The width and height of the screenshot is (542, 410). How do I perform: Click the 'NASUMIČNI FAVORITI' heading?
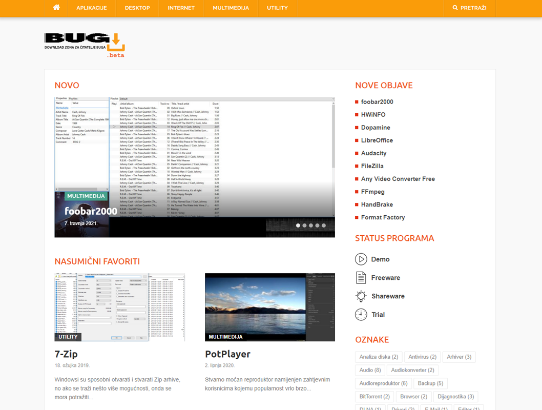pos(97,261)
